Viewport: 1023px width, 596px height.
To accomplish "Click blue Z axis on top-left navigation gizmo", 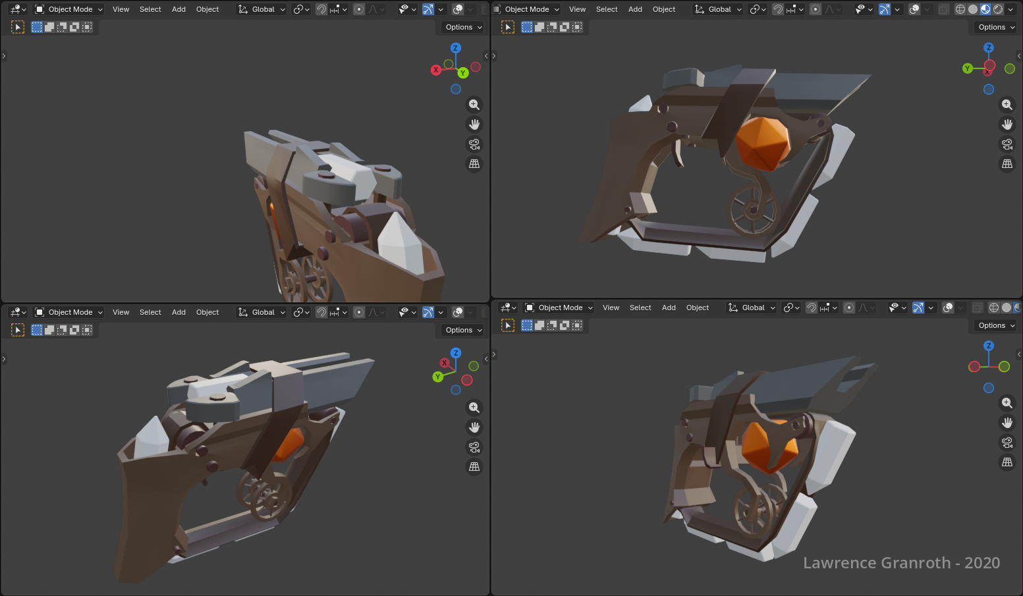I will click(x=455, y=48).
